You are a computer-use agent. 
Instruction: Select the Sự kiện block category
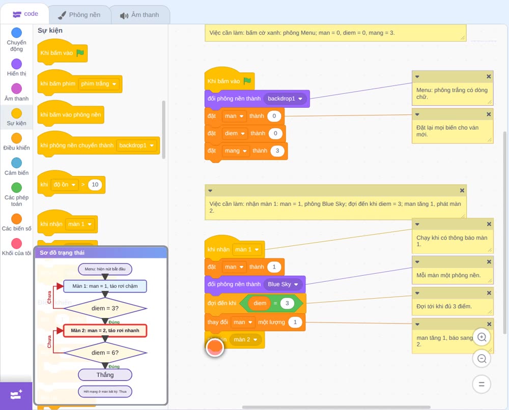pos(16,117)
